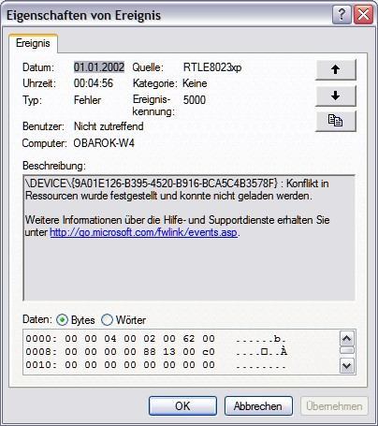
Task: Click the Weitere Informationen sentence
Action: pyautogui.click(x=177, y=226)
